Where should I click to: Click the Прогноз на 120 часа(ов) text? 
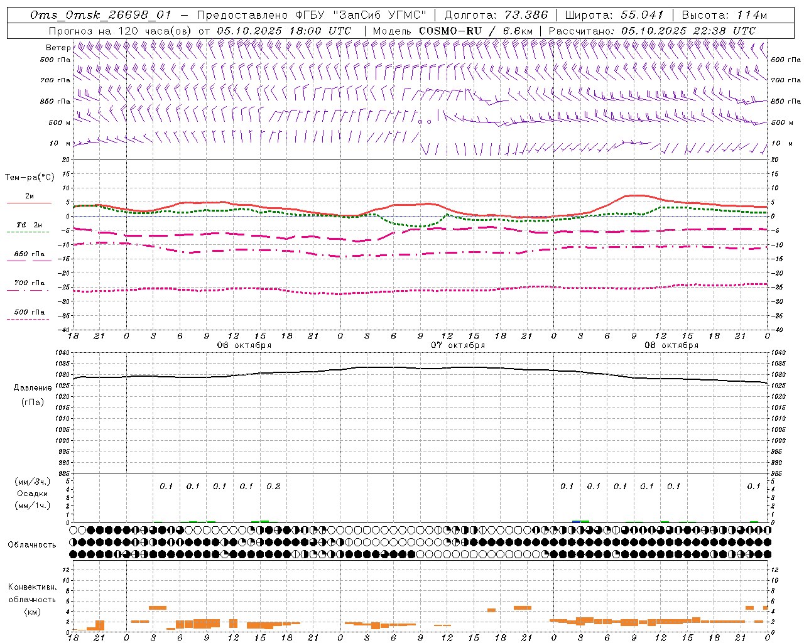(x=121, y=31)
